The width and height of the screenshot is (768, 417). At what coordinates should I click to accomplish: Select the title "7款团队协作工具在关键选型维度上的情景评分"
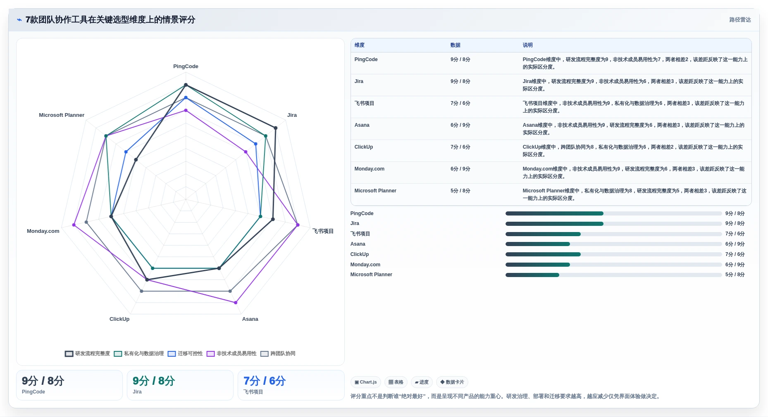click(110, 20)
